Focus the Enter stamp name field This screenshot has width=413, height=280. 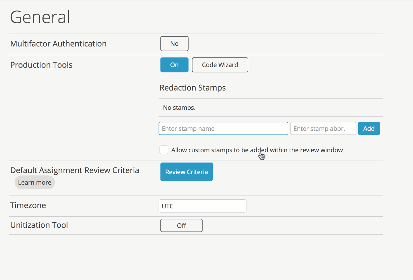[x=223, y=128]
